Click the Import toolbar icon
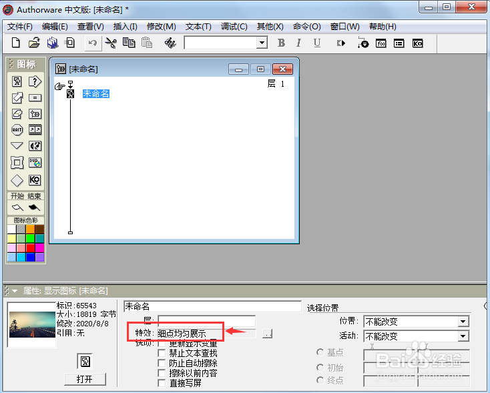The image size is (490, 393). point(70,43)
